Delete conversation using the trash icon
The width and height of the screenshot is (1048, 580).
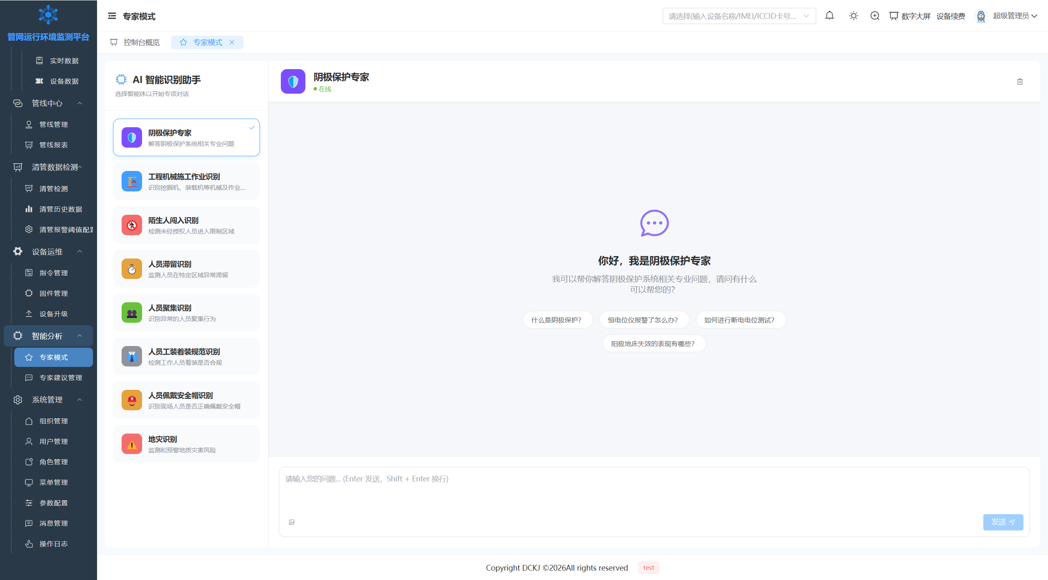[1020, 81]
